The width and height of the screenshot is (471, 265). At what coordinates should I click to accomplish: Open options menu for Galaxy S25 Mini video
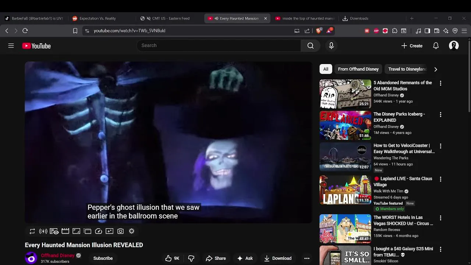point(440,250)
